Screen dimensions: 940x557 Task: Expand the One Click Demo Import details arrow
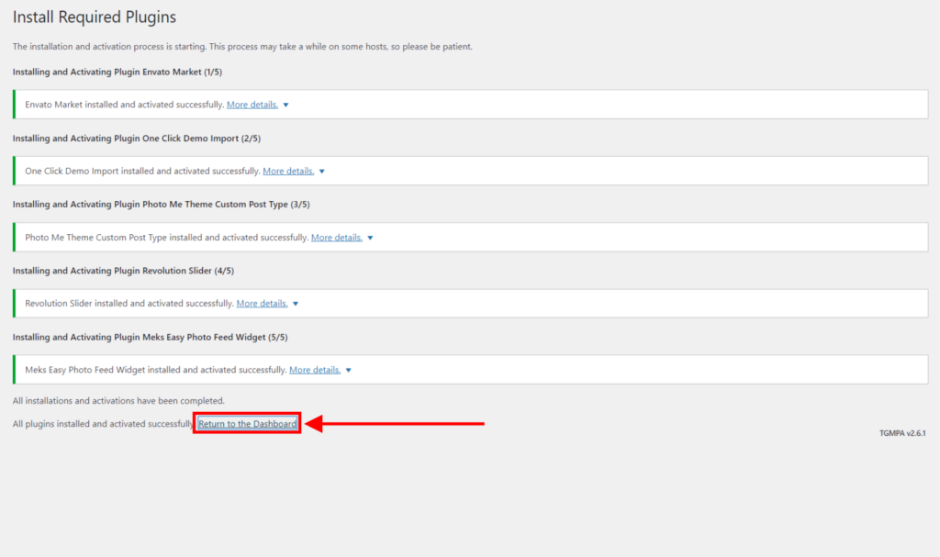[x=322, y=172]
